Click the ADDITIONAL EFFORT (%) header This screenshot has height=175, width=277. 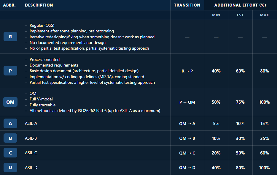point(240,5)
